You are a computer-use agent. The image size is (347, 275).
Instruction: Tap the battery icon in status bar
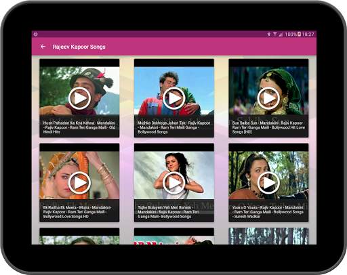tap(299, 34)
